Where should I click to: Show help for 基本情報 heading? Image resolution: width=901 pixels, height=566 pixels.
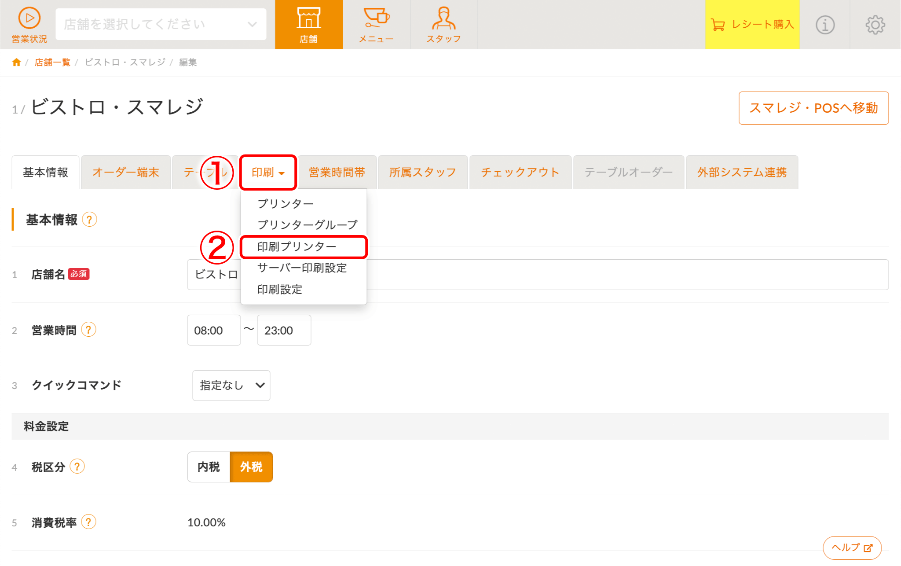tap(89, 219)
